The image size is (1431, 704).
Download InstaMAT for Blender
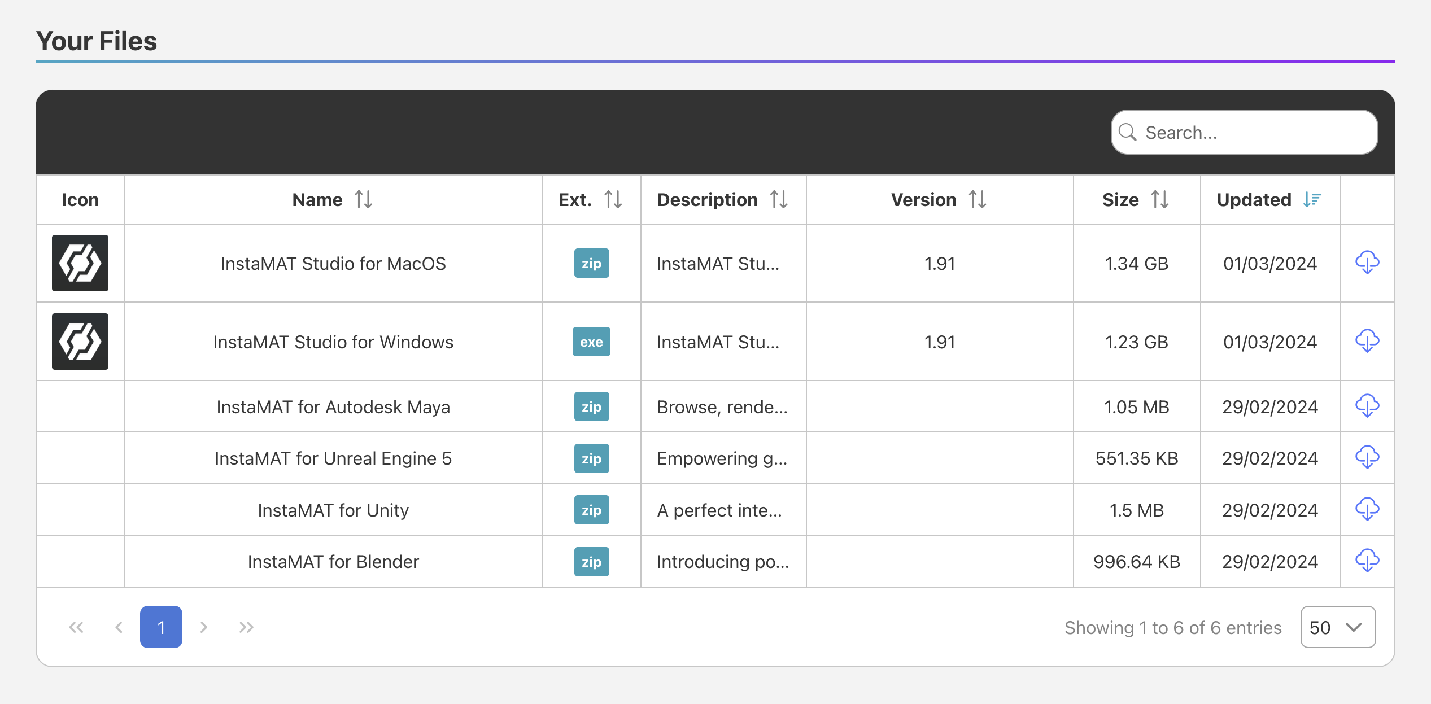click(1367, 561)
